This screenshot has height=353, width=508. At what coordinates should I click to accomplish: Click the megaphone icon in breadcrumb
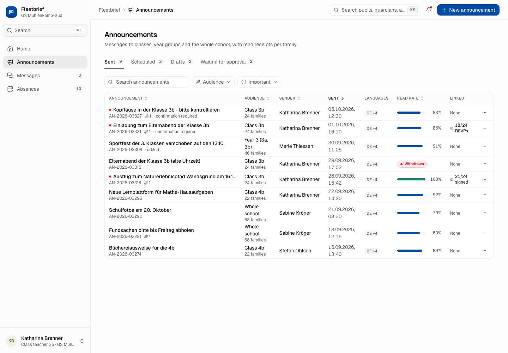pyautogui.click(x=131, y=10)
